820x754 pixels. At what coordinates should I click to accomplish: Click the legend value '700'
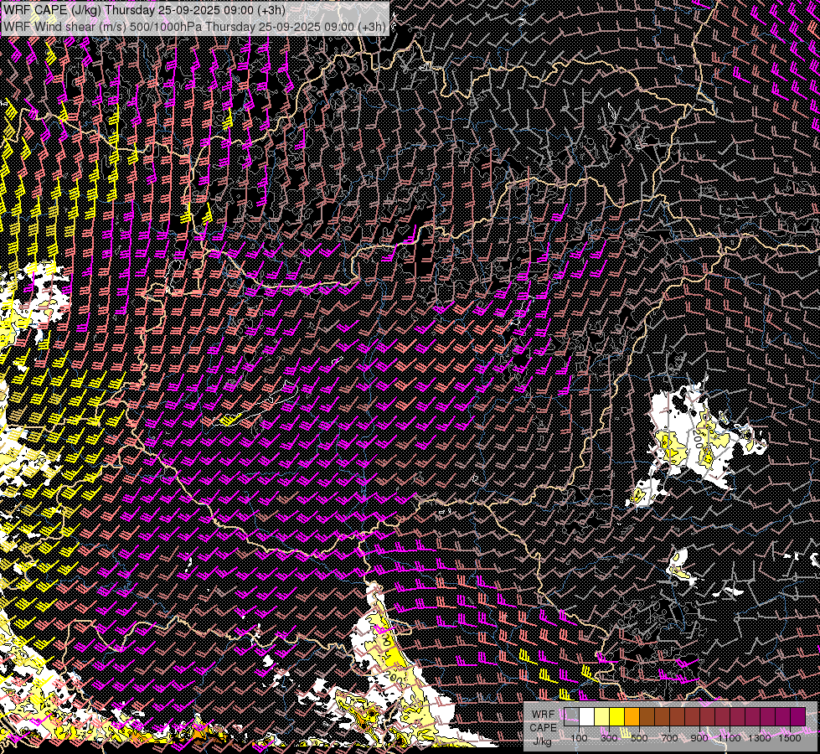pyautogui.click(x=669, y=738)
